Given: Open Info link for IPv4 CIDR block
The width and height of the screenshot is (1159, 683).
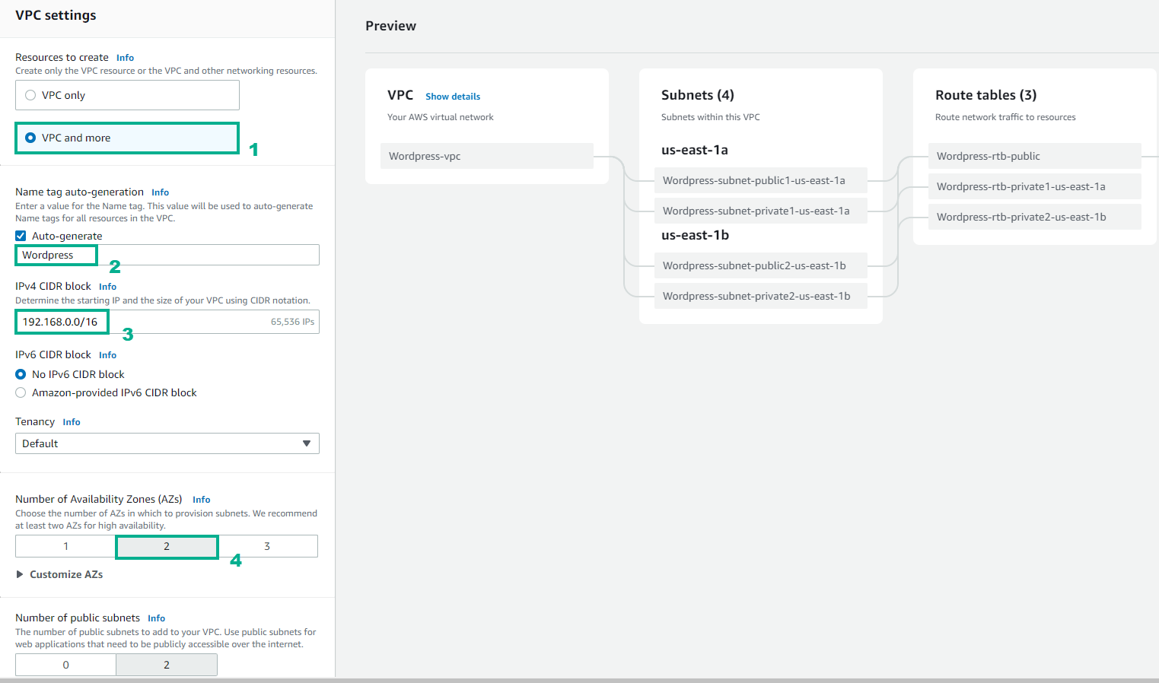Looking at the screenshot, I should [107, 287].
